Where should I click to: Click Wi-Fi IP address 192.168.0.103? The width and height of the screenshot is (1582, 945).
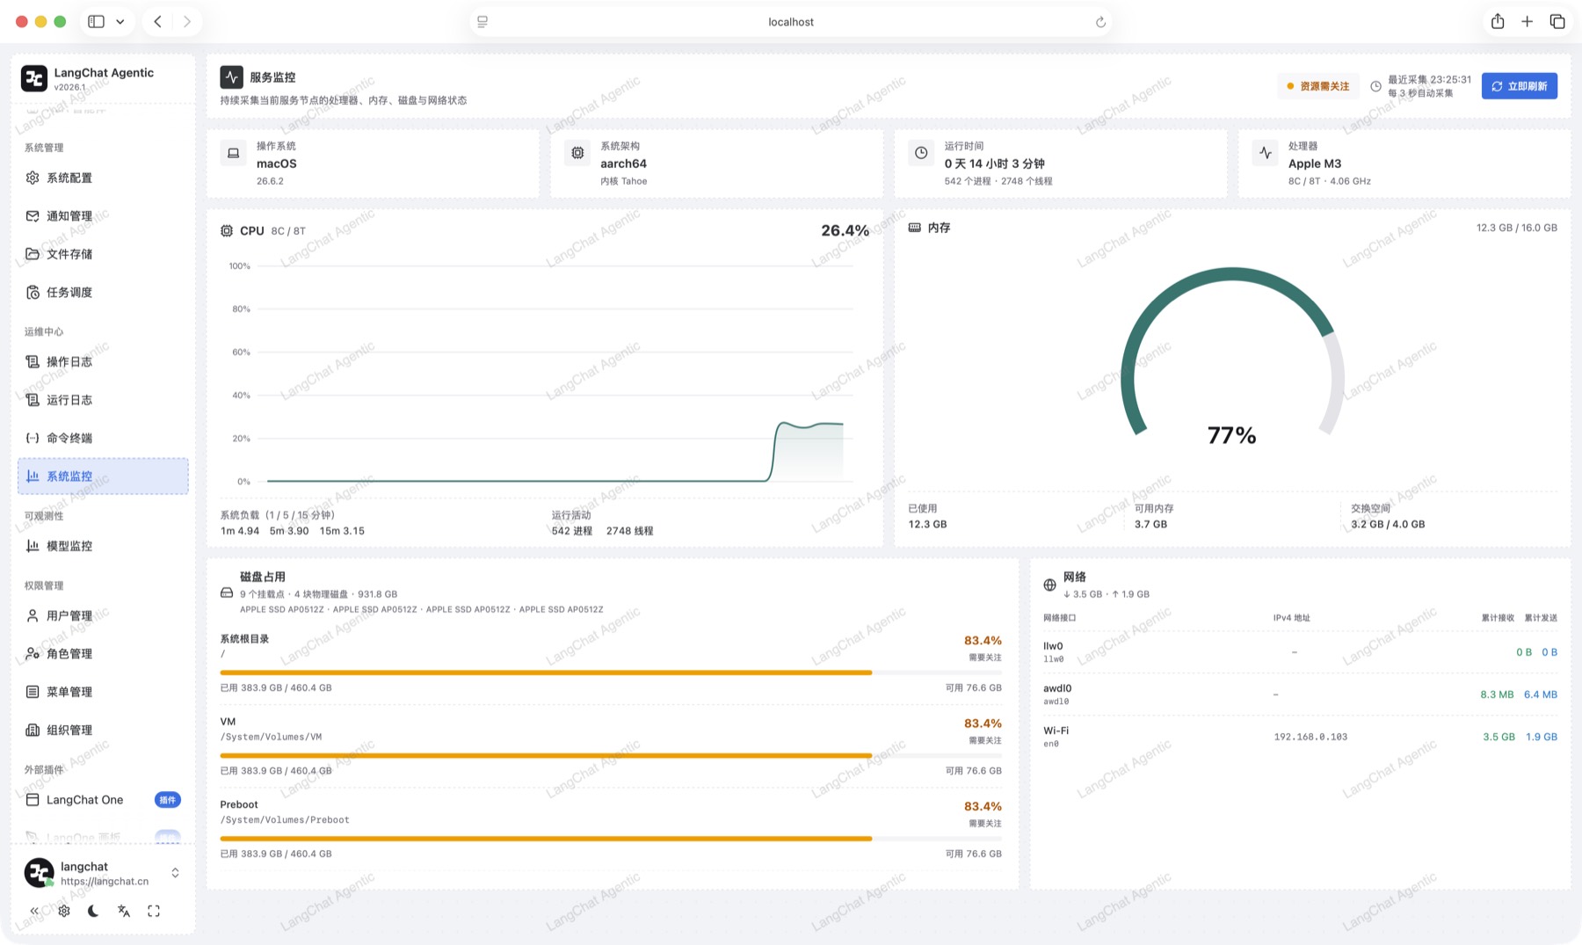(1310, 737)
